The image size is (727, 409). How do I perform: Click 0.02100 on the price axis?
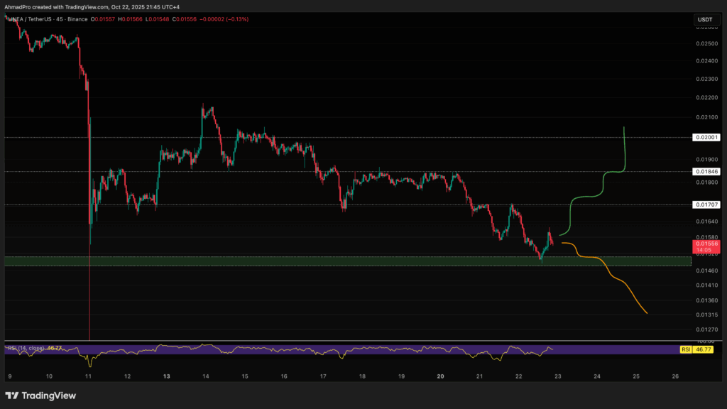point(706,117)
